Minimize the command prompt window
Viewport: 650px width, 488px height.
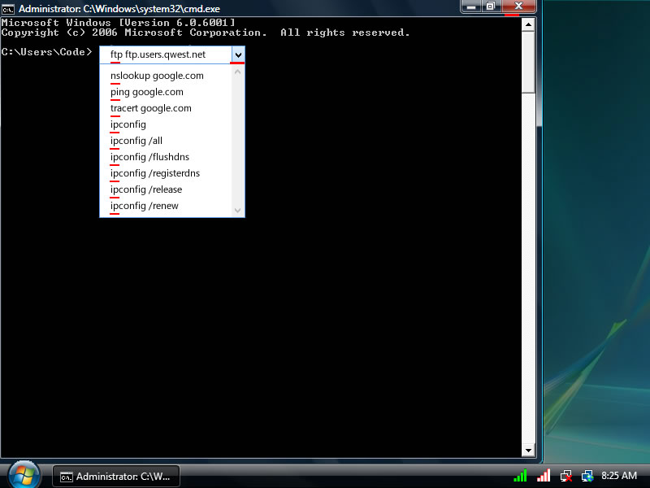pyautogui.click(x=471, y=7)
